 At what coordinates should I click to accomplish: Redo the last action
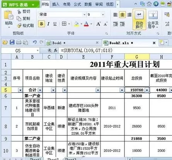pos(41,42)
